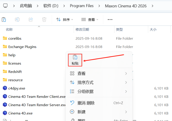The width and height of the screenshot is (172, 121).
Task: Open the 查看 view dropdown in toolbar
Action: tap(90, 19)
